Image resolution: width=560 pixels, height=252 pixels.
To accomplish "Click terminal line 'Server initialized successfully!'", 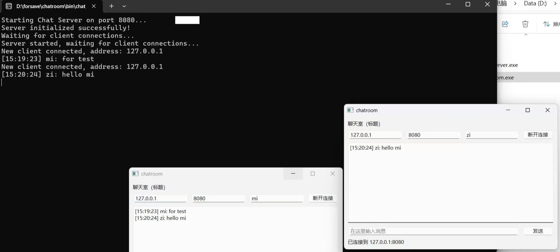I will point(66,28).
